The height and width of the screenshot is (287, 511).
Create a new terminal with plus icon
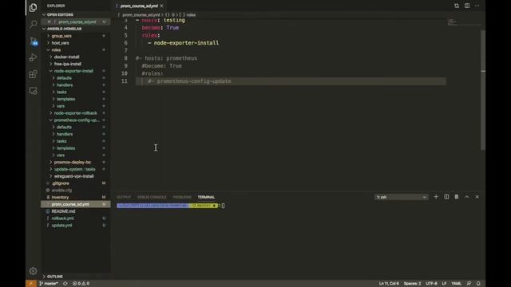tap(436, 197)
